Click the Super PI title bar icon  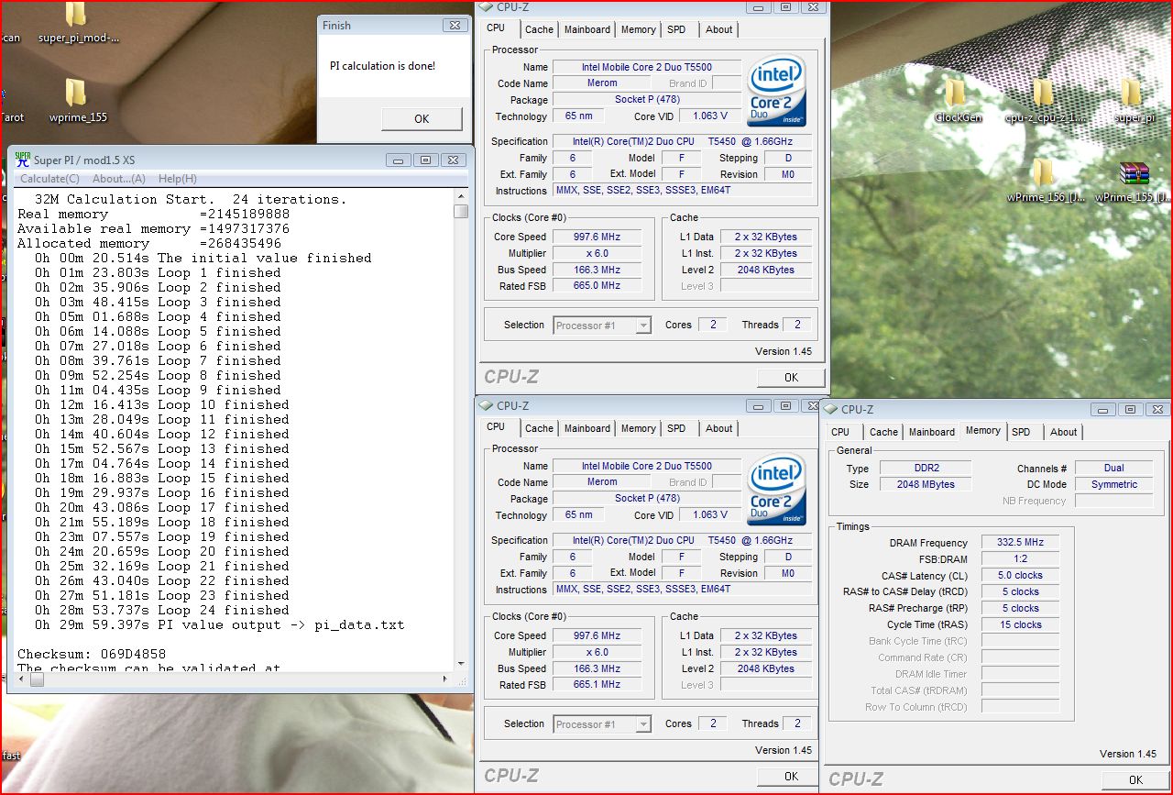pos(22,159)
